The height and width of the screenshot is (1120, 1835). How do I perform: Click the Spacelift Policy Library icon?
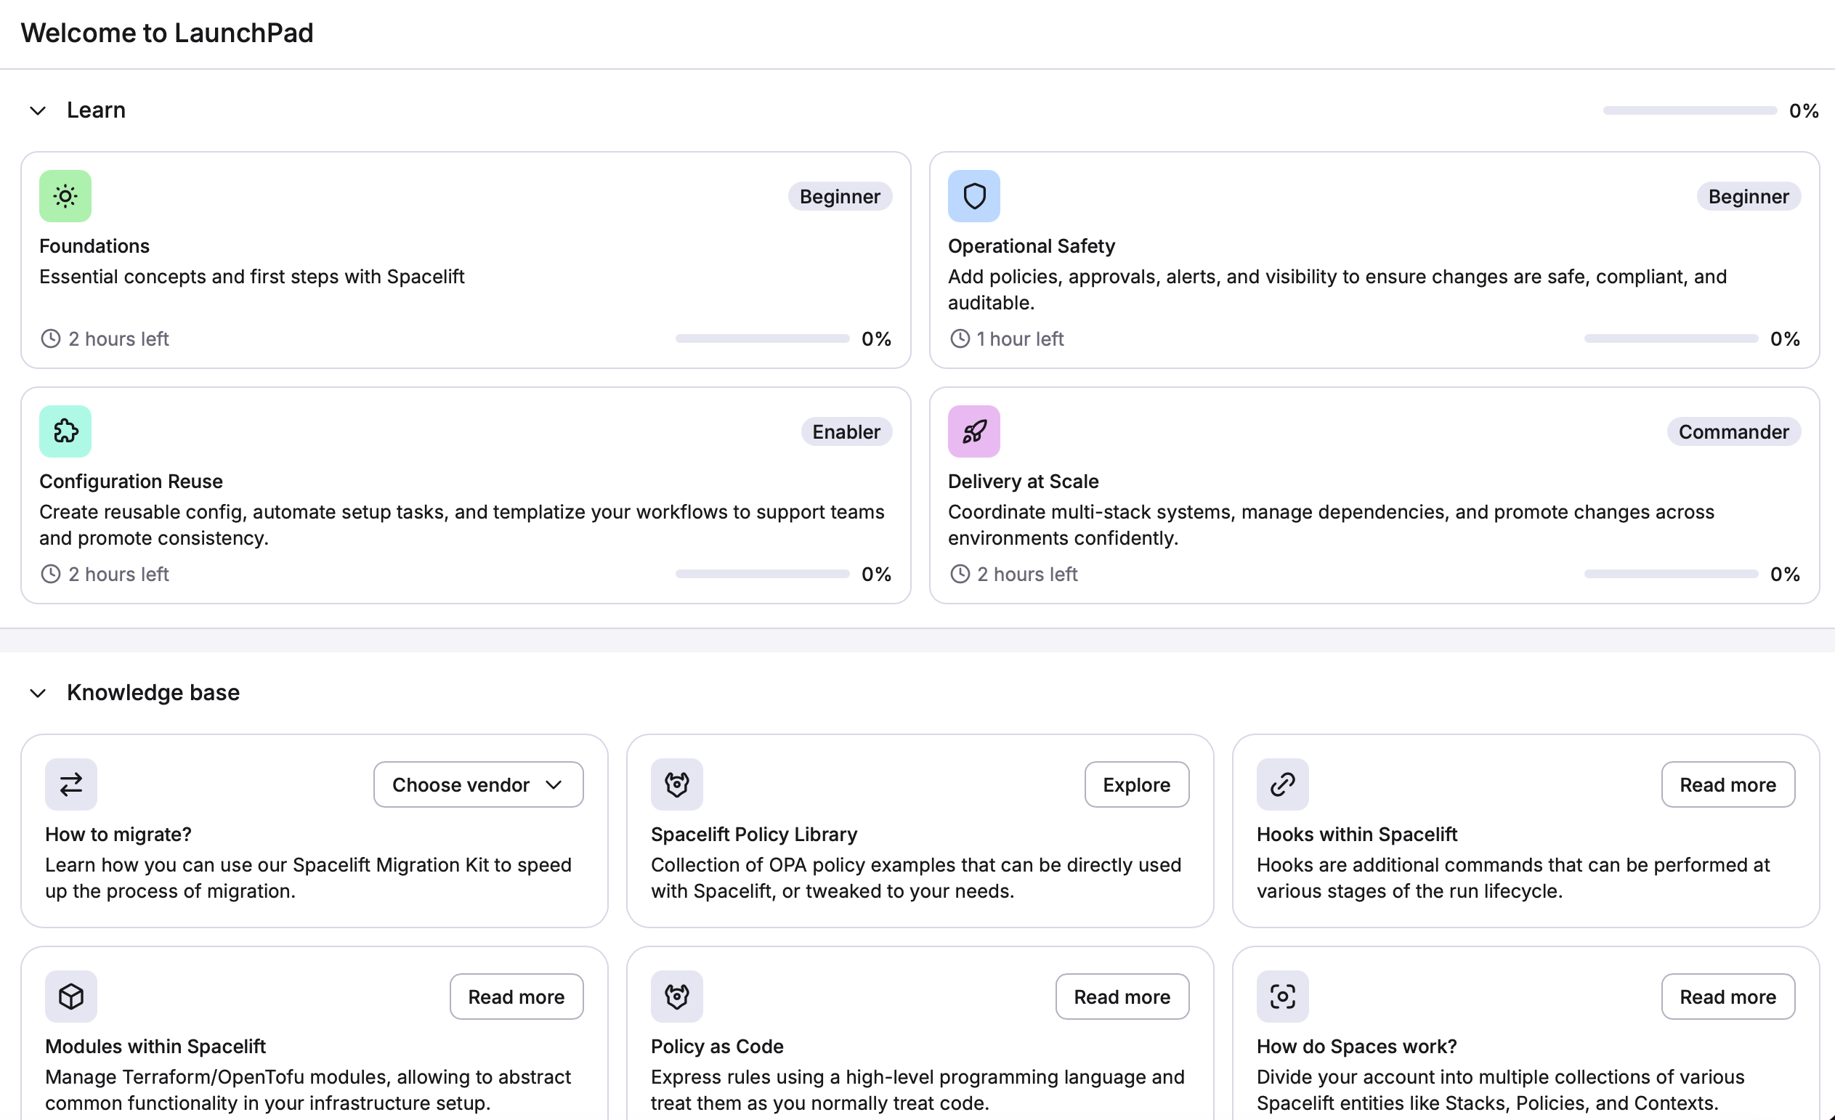click(x=677, y=784)
